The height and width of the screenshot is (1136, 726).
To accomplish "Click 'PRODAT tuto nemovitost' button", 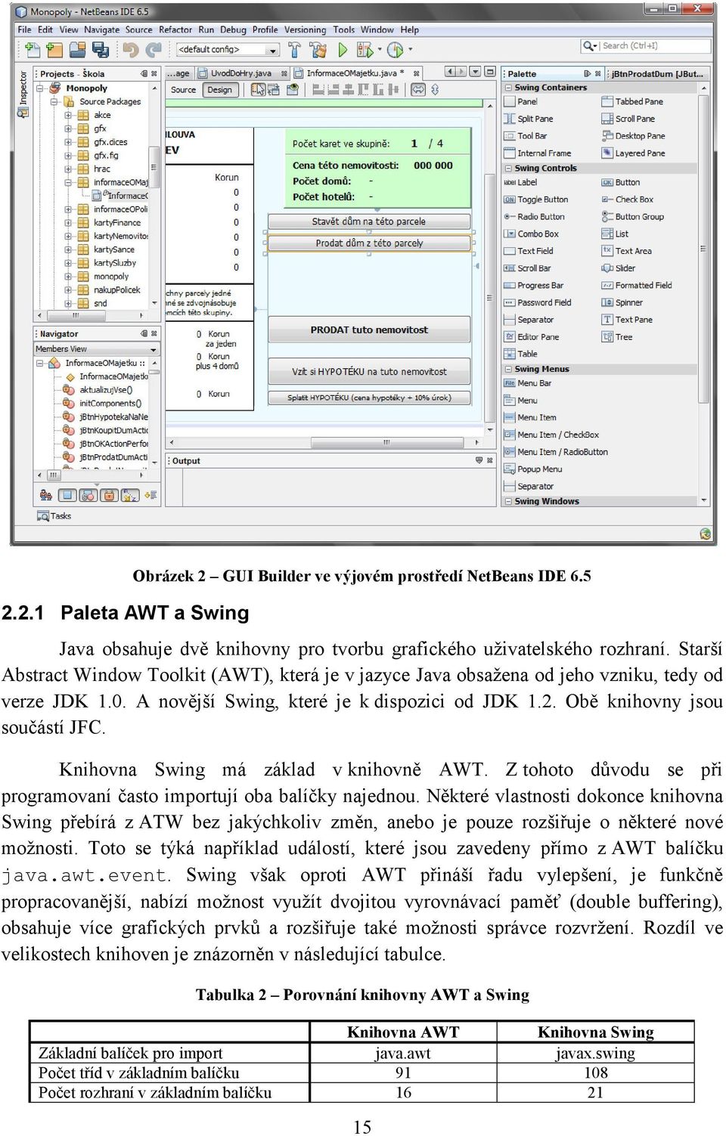I will pos(369,330).
